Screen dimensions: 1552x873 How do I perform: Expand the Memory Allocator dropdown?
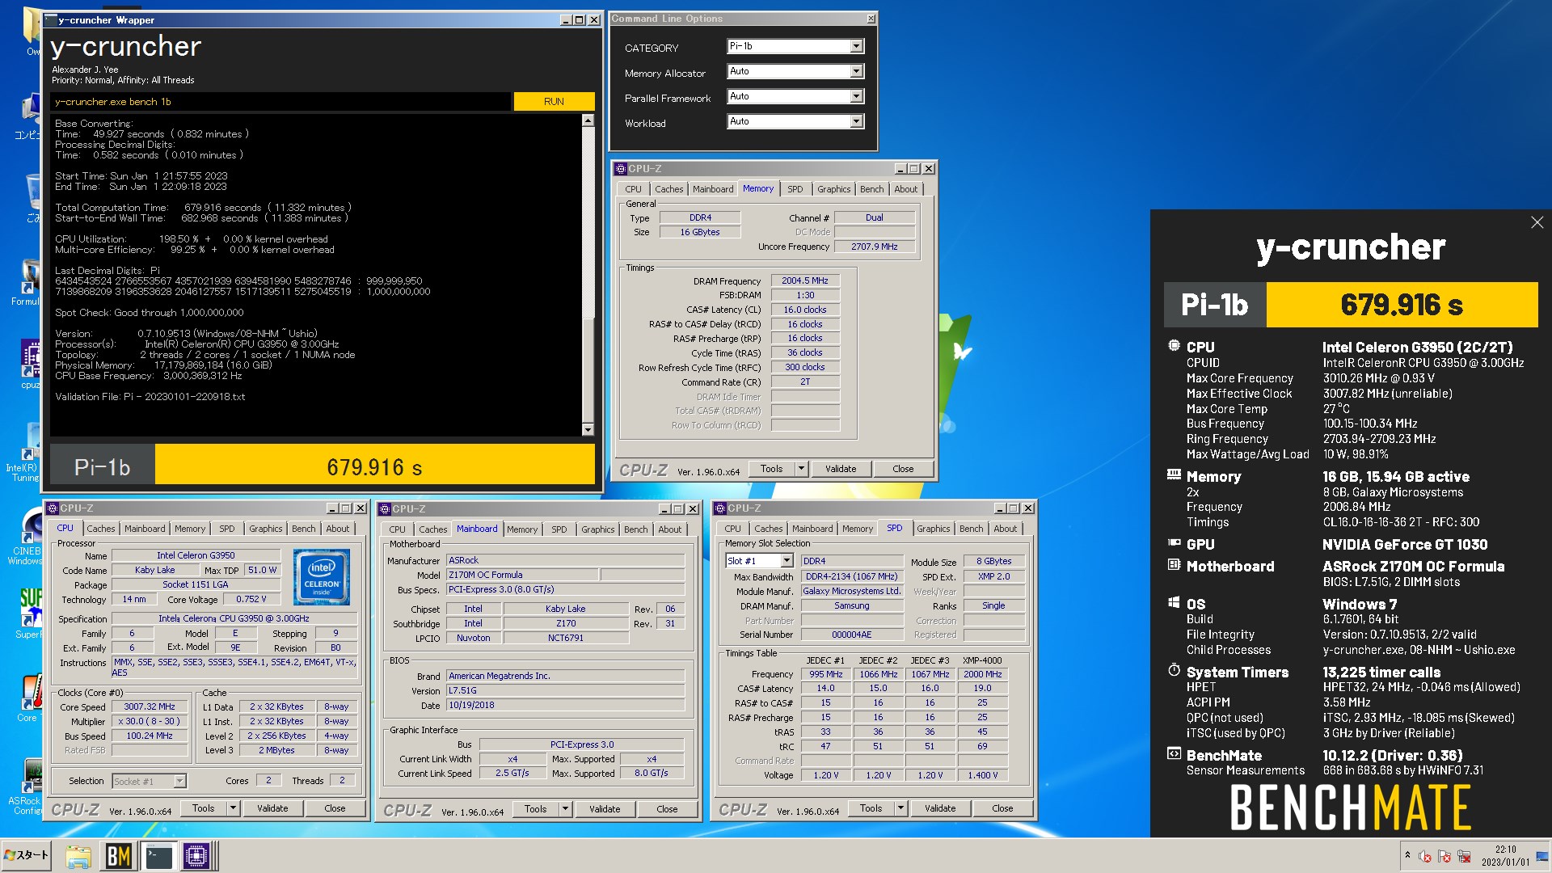click(795, 71)
